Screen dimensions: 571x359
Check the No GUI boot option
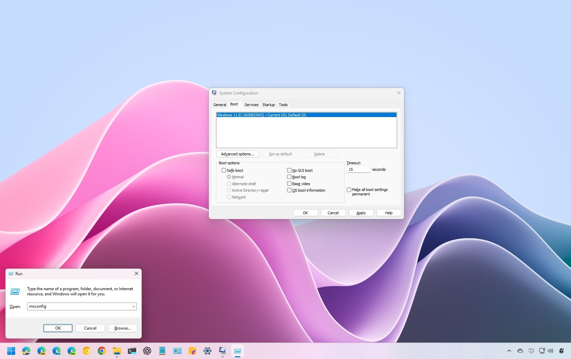[289, 170]
